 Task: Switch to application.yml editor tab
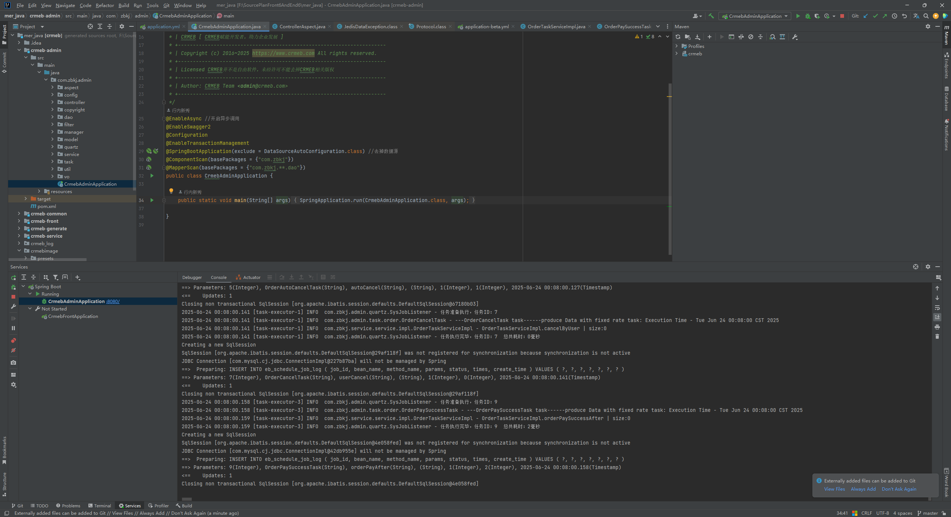[163, 26]
